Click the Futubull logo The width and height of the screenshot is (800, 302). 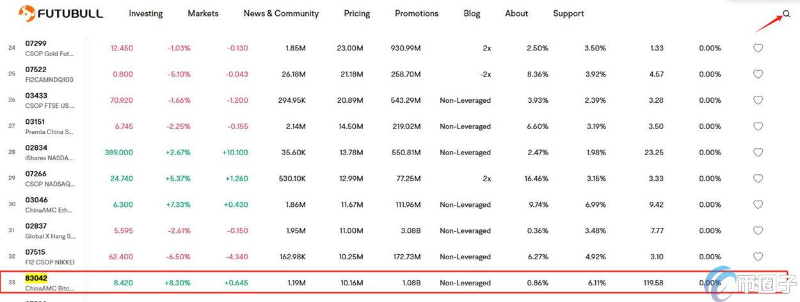pyautogui.click(x=61, y=13)
